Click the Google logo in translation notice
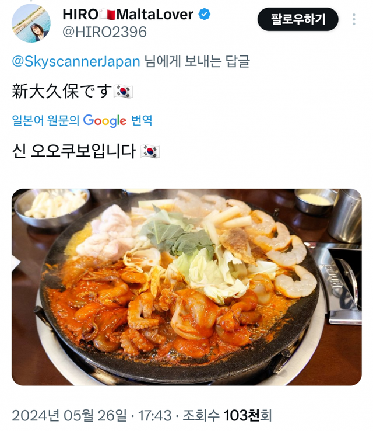 coord(104,121)
